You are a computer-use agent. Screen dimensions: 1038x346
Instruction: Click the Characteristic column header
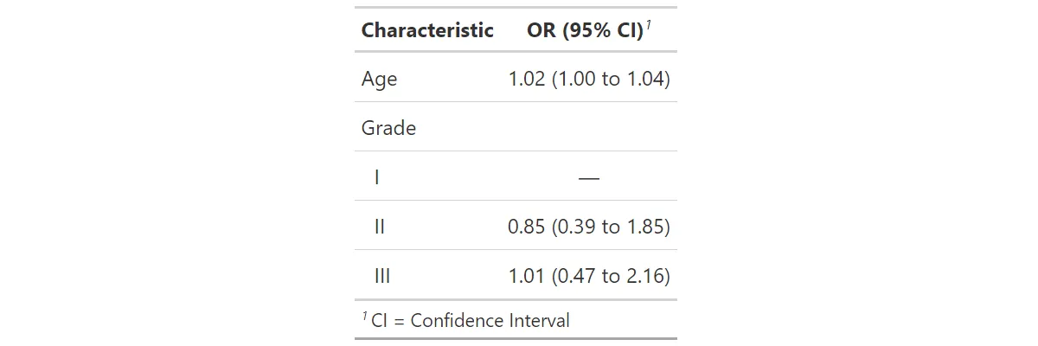pyautogui.click(x=427, y=30)
